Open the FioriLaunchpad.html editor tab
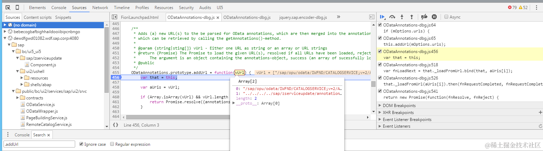The image size is (543, 151). point(140,17)
